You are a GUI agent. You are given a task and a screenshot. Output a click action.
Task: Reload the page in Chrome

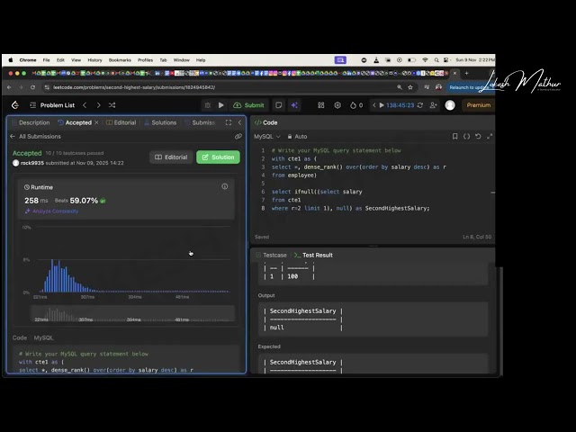pyautogui.click(x=32, y=87)
